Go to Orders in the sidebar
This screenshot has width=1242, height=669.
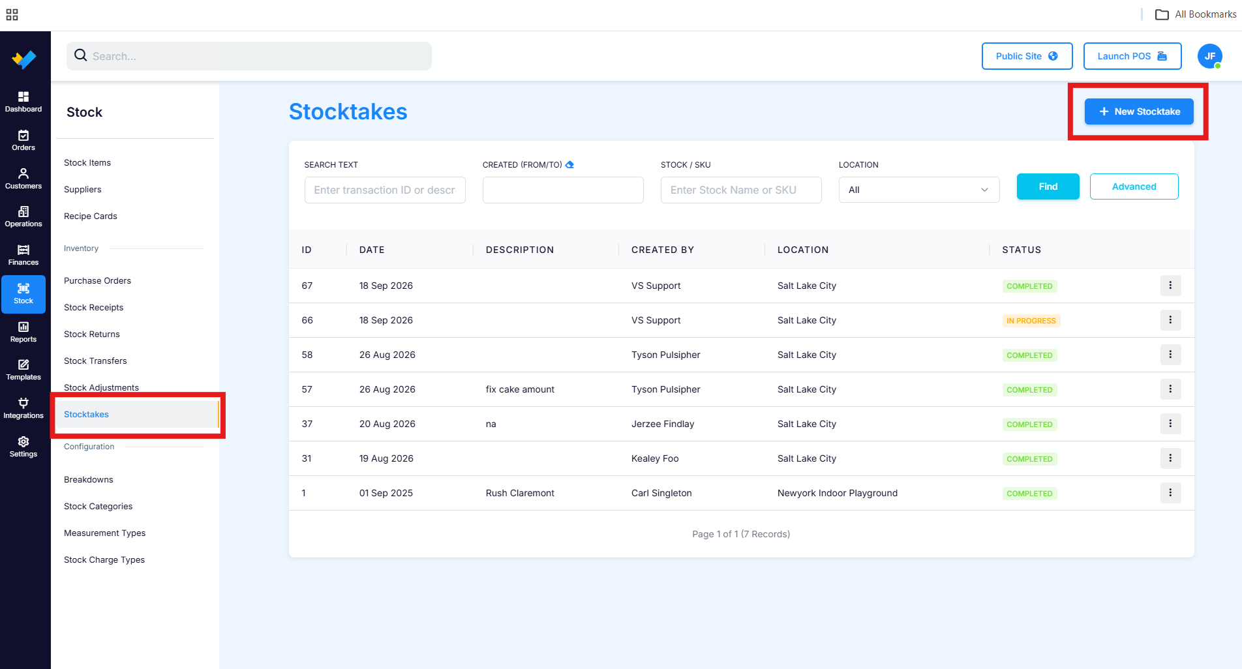click(x=23, y=140)
